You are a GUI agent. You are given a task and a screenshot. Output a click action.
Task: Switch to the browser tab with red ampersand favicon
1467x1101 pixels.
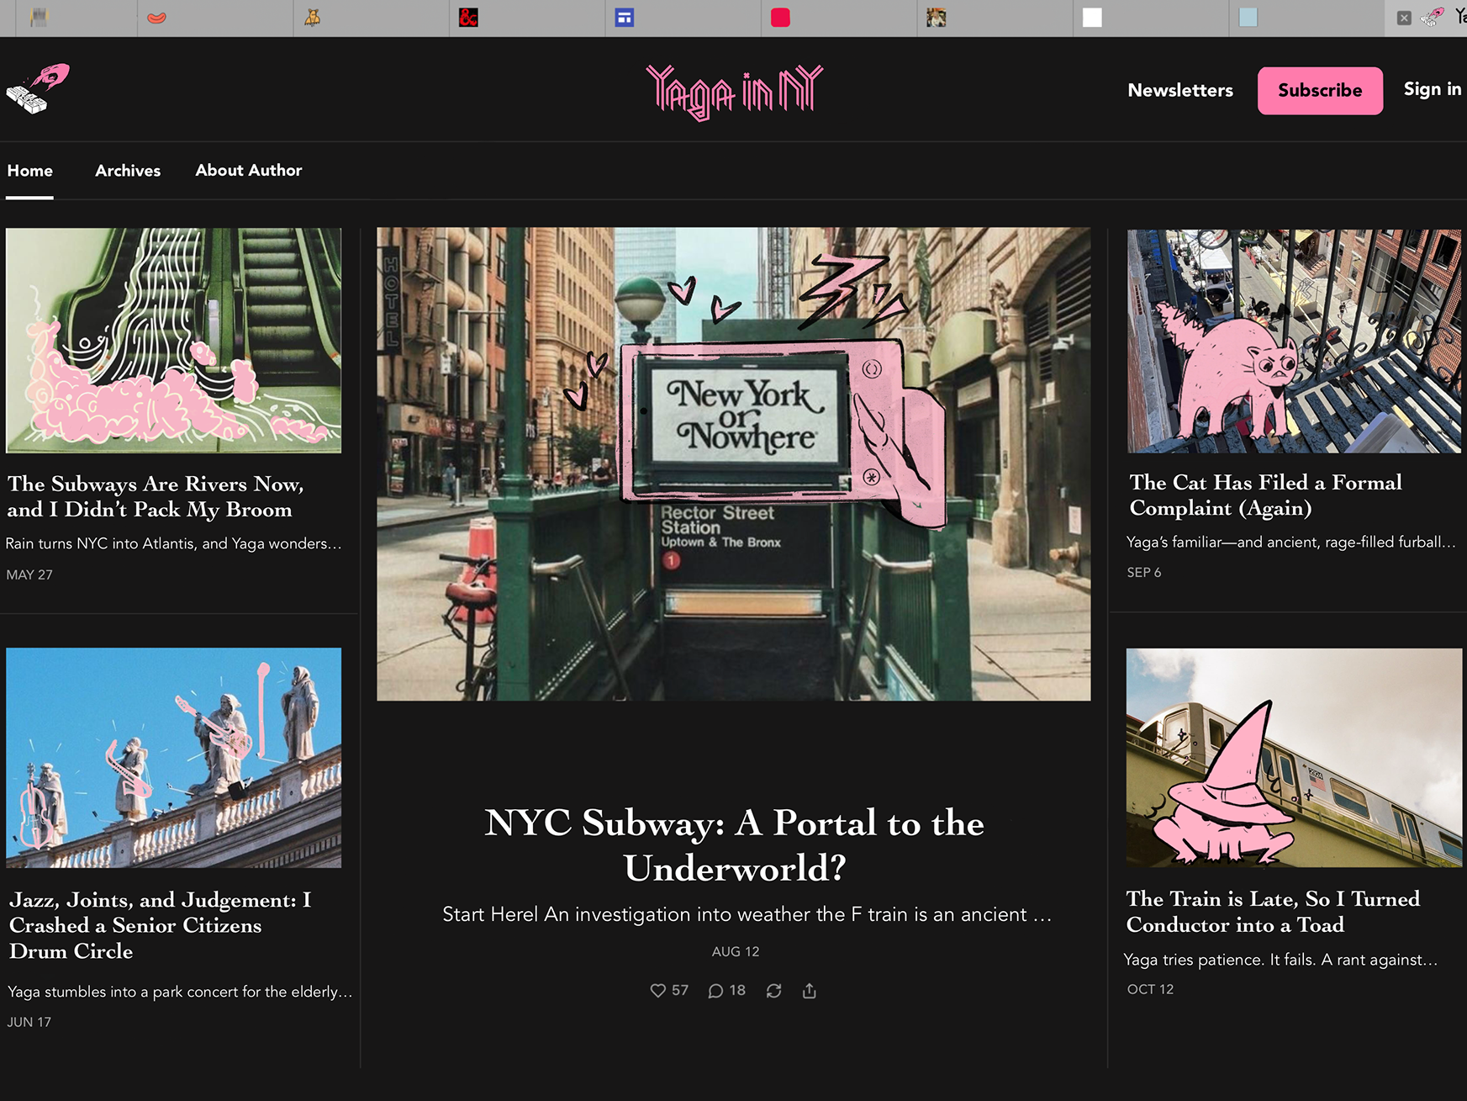point(468,18)
